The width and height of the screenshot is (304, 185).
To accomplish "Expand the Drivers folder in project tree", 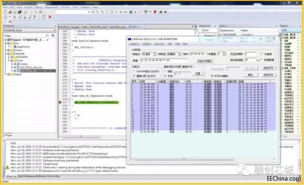I will 9,50.
